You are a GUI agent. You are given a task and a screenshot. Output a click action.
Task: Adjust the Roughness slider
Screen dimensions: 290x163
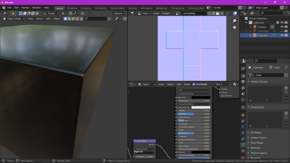pos(194,120)
